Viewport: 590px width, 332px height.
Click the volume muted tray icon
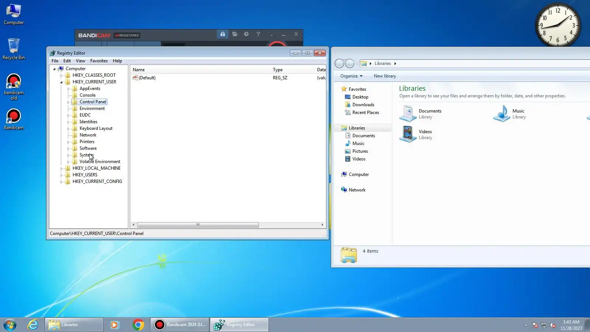552,325
